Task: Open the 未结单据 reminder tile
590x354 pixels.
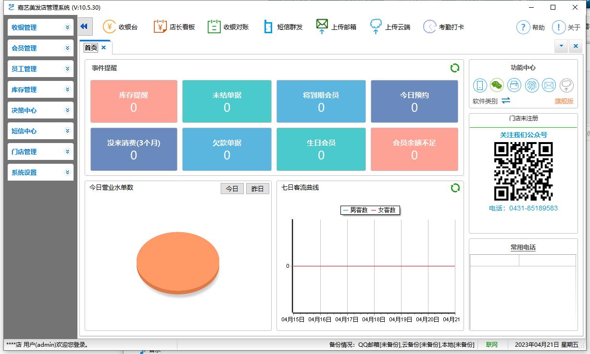Action: point(227,102)
